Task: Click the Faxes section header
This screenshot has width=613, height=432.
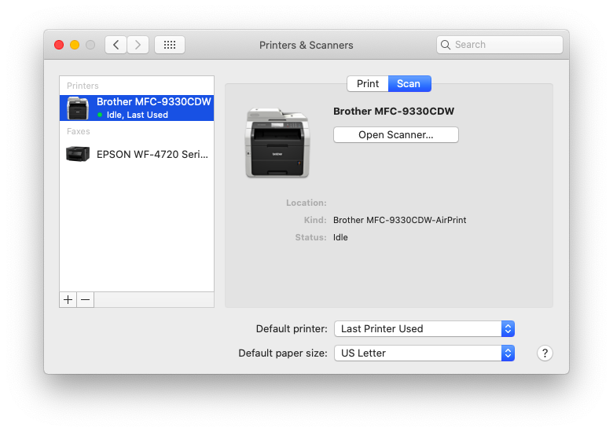Action: click(78, 131)
